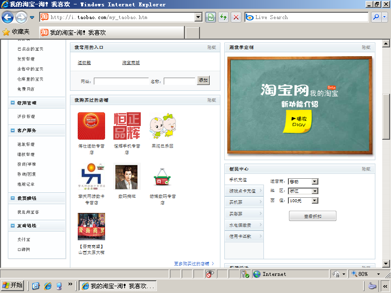Select the 买彩票 tab

(x=244, y=213)
